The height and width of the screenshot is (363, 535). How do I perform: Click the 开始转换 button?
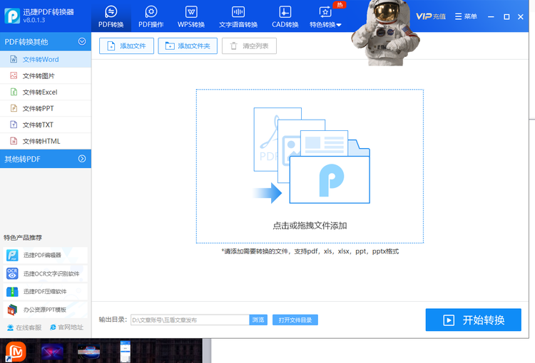pos(473,320)
